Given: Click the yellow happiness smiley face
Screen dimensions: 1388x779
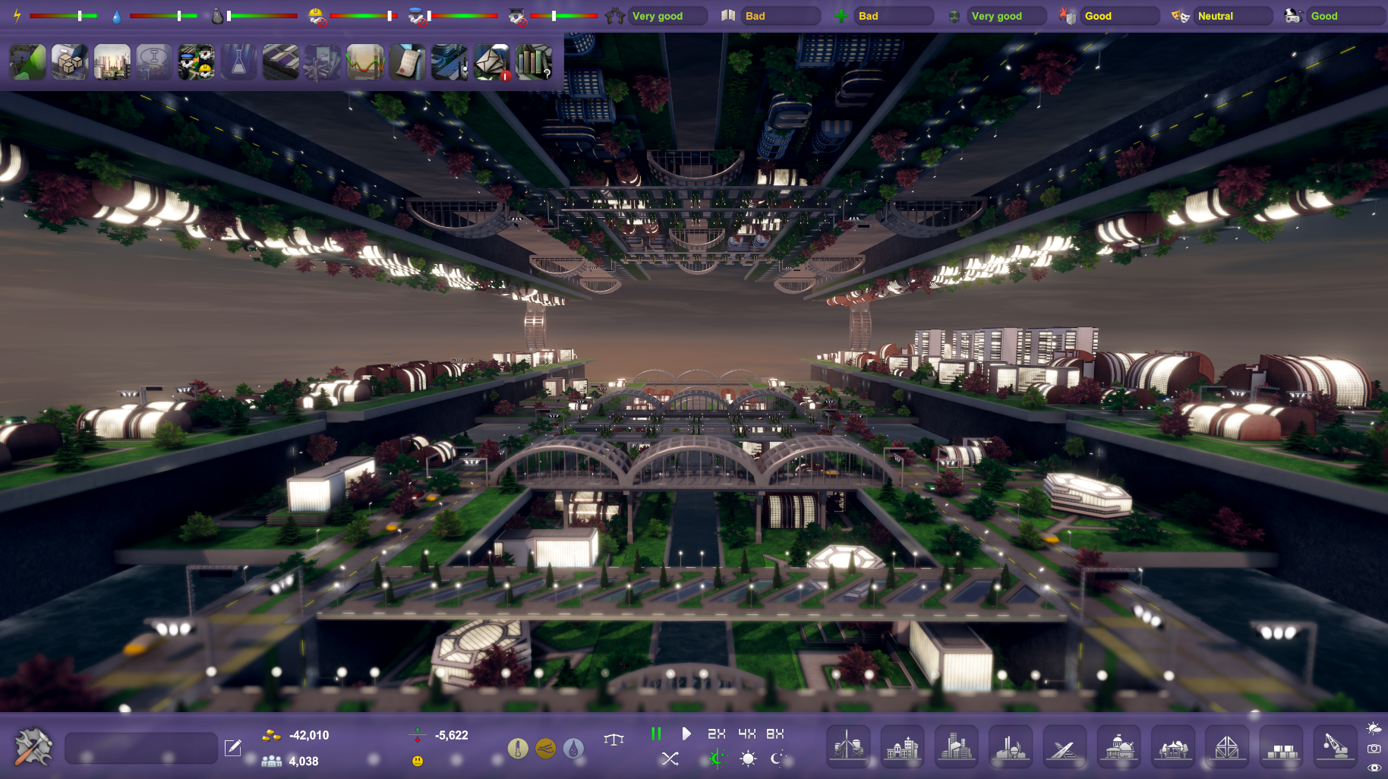Looking at the screenshot, I should tap(418, 761).
